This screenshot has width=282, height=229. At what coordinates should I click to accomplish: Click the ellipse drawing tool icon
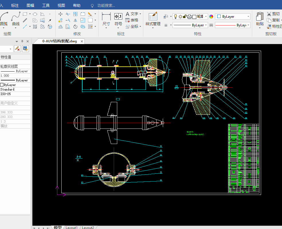pyautogui.click(x=35, y=14)
